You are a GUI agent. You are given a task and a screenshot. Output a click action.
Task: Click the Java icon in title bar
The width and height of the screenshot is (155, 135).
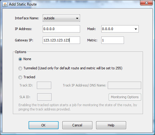[5, 4]
